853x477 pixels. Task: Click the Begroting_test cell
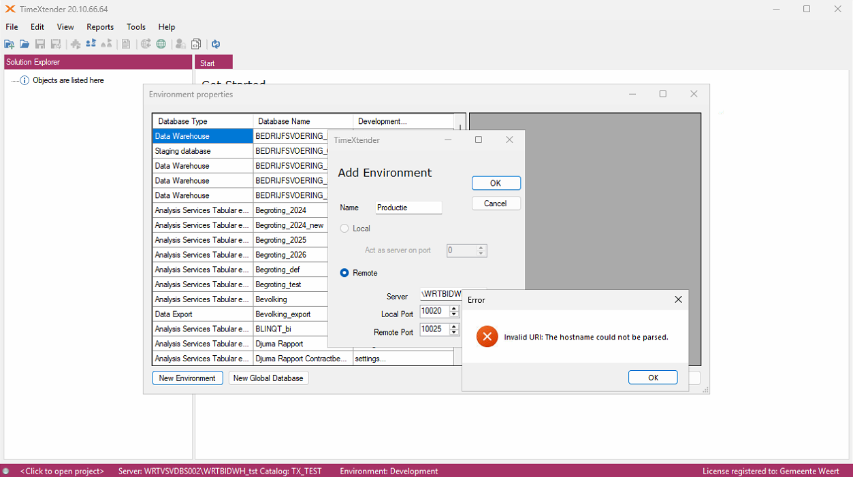(290, 284)
